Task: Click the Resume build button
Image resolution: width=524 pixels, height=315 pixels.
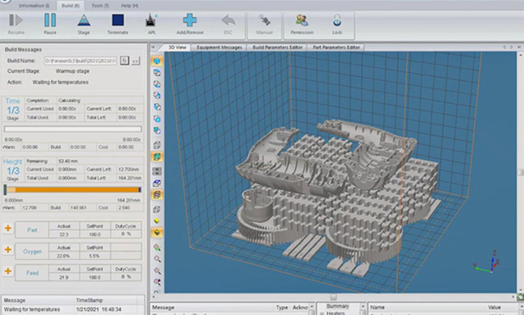Action: click(16, 24)
